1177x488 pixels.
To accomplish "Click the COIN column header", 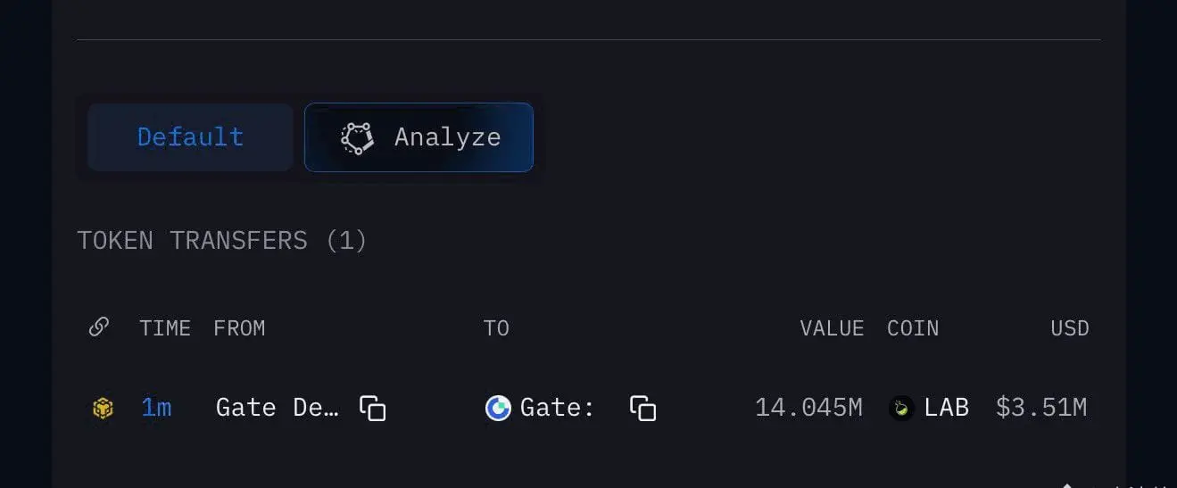I will point(913,328).
